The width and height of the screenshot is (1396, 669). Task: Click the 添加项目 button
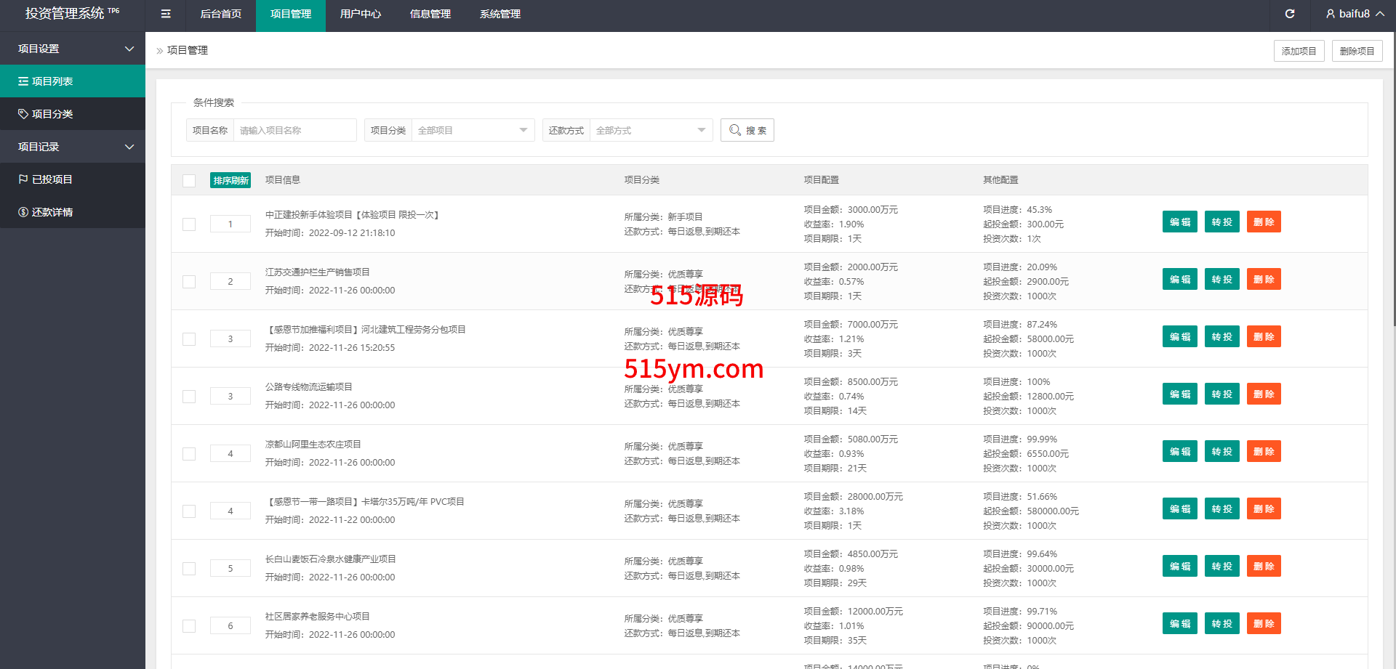tap(1299, 51)
